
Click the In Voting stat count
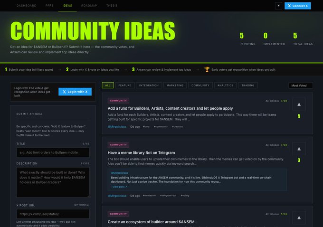[242, 36]
